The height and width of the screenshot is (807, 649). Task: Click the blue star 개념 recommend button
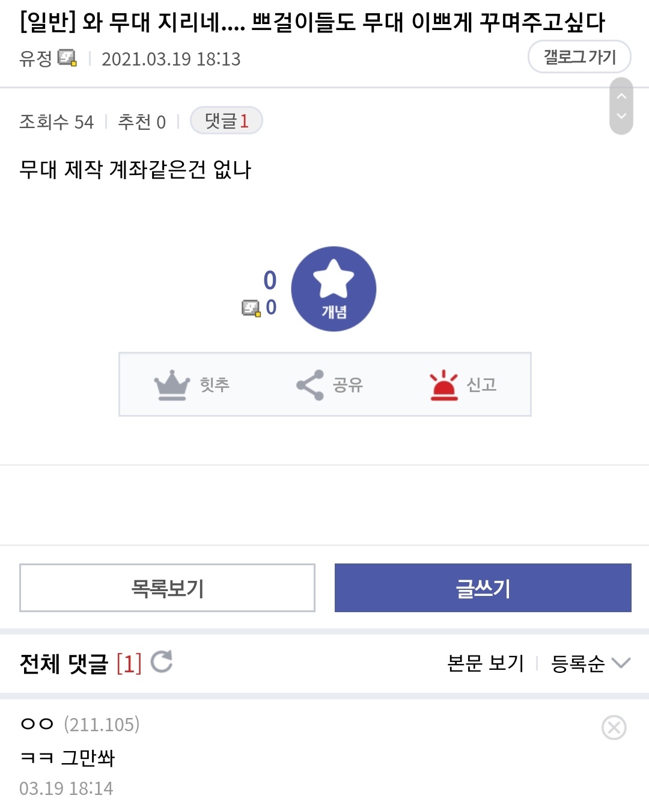pos(334,289)
